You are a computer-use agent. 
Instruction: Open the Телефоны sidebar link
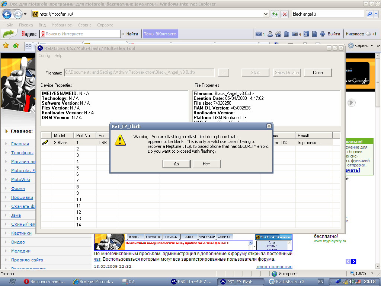point(22,153)
